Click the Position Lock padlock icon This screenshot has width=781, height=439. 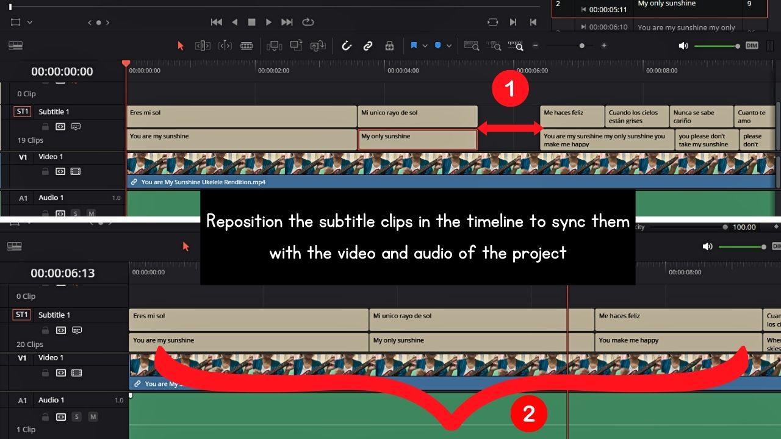(389, 46)
